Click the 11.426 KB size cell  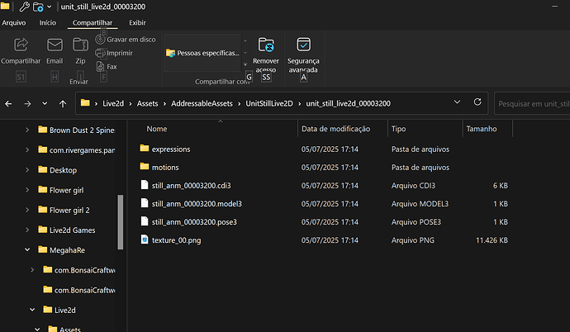492,240
